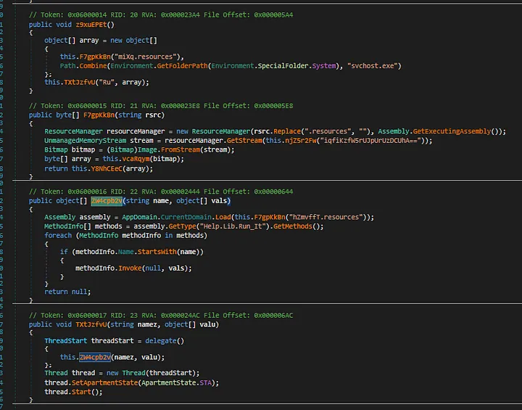
Task: Click the TXtJzfvU name in the void declaration
Action: (91, 324)
